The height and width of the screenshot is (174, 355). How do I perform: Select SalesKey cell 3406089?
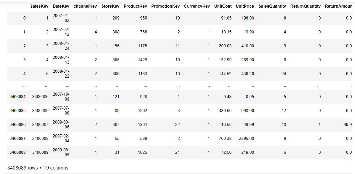(x=40, y=152)
